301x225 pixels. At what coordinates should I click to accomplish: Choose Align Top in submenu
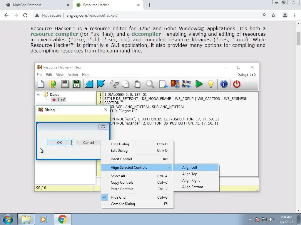point(195,174)
